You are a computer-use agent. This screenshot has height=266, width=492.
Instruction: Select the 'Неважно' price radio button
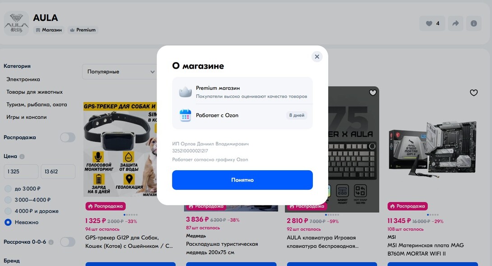click(22, 222)
